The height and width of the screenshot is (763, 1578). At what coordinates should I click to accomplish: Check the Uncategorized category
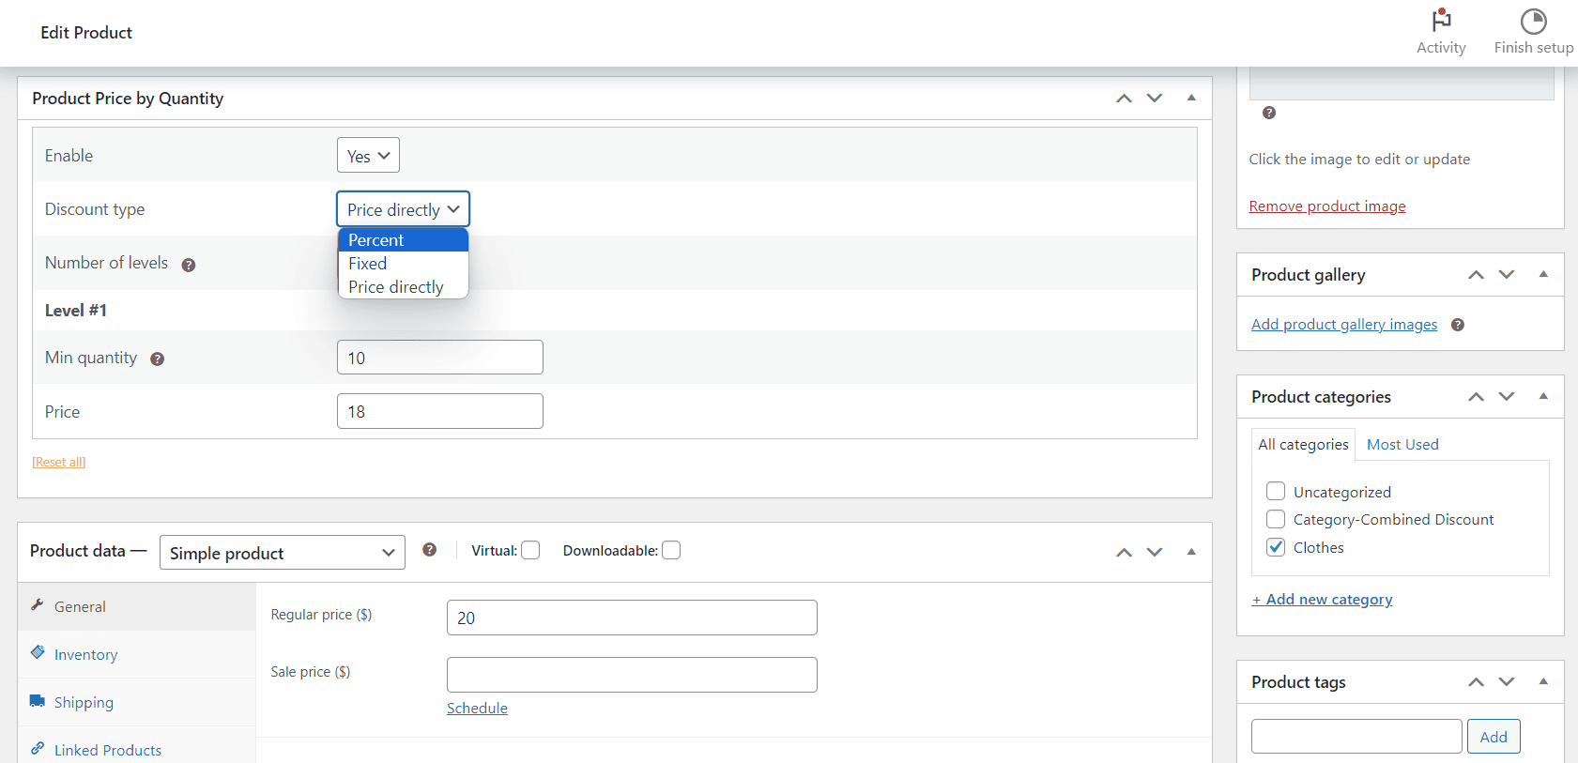pyautogui.click(x=1276, y=491)
